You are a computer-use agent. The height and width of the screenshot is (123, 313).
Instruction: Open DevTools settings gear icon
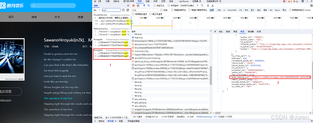pos(303,1)
